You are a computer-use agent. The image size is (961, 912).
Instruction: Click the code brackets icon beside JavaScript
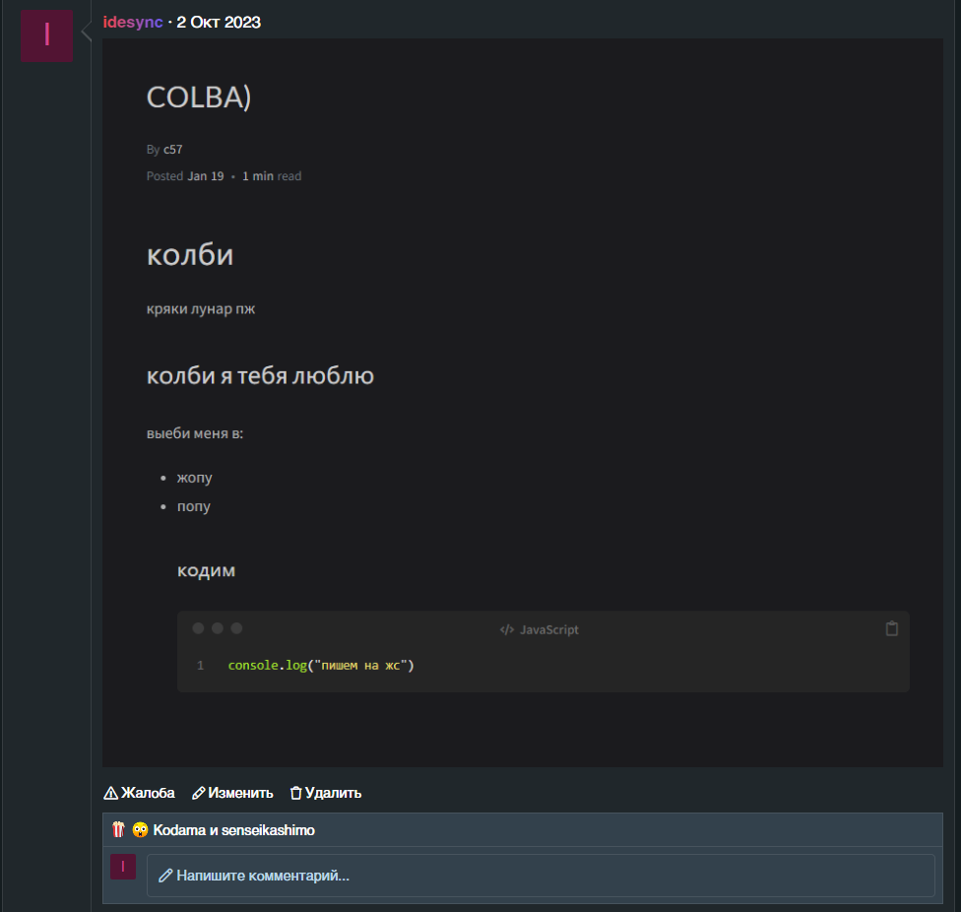click(x=507, y=629)
